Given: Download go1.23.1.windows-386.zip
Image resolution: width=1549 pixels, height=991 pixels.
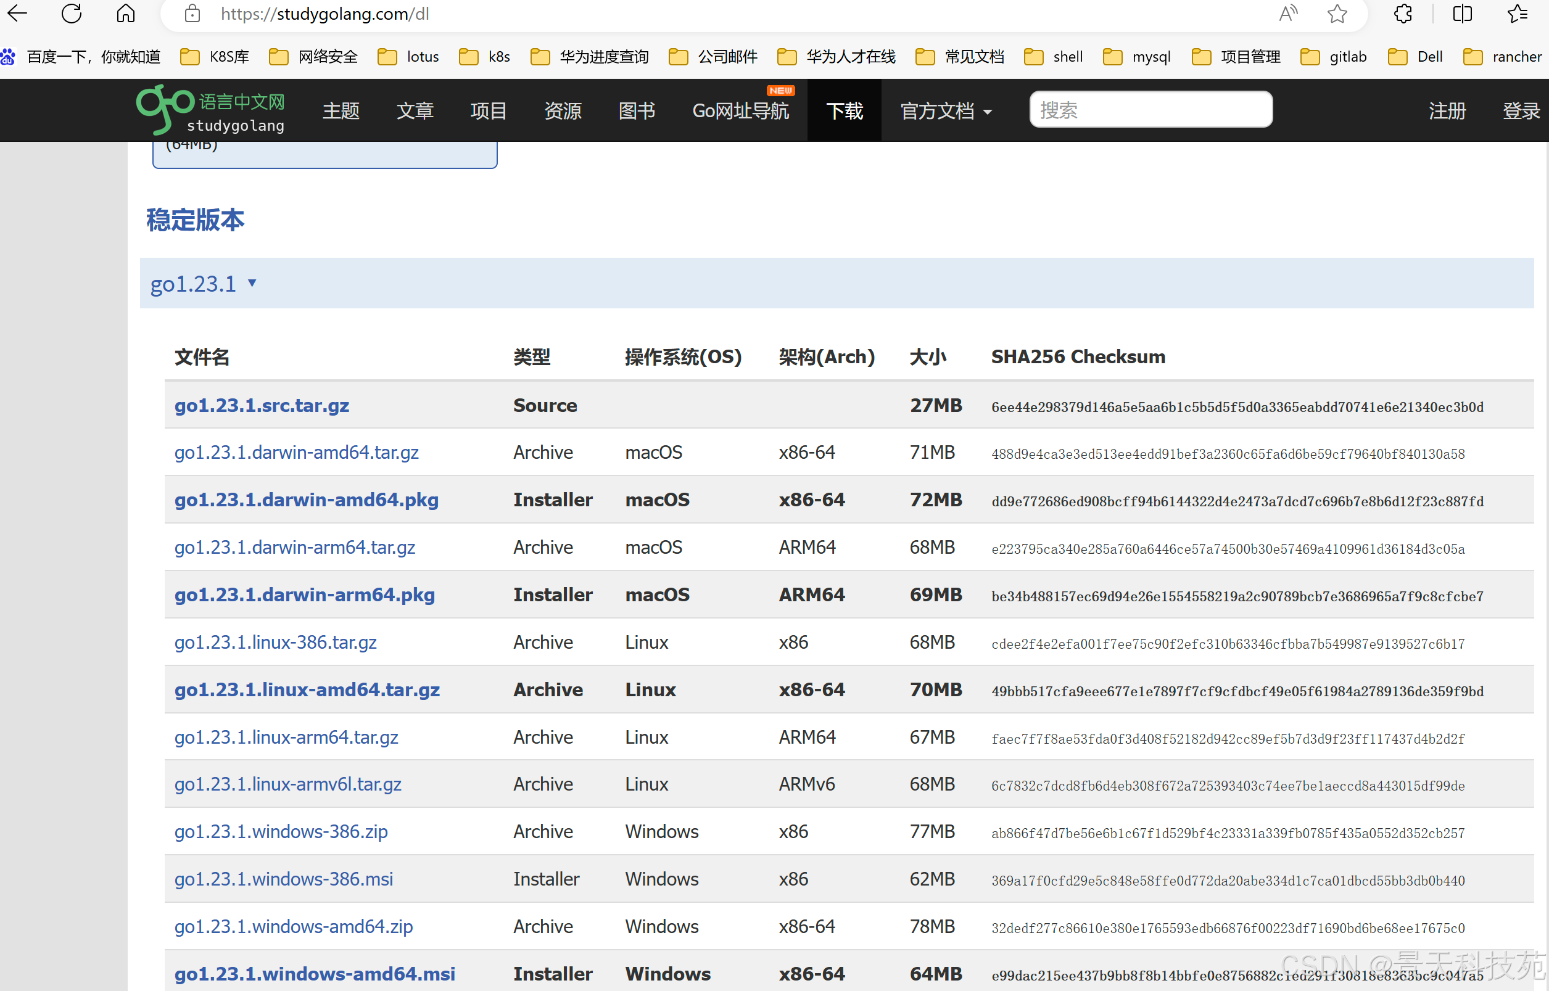Looking at the screenshot, I should point(281,831).
